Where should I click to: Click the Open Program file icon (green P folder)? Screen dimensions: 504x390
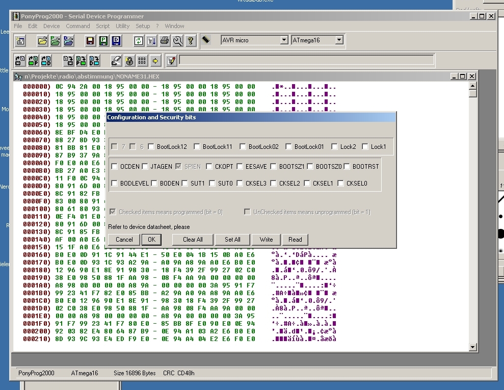tap(55, 41)
